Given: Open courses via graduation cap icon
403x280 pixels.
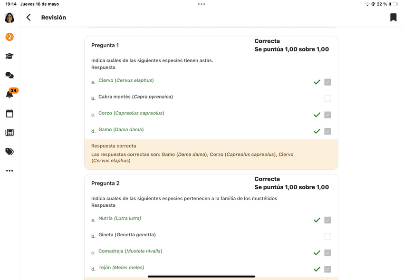Looking at the screenshot, I should tap(10, 56).
